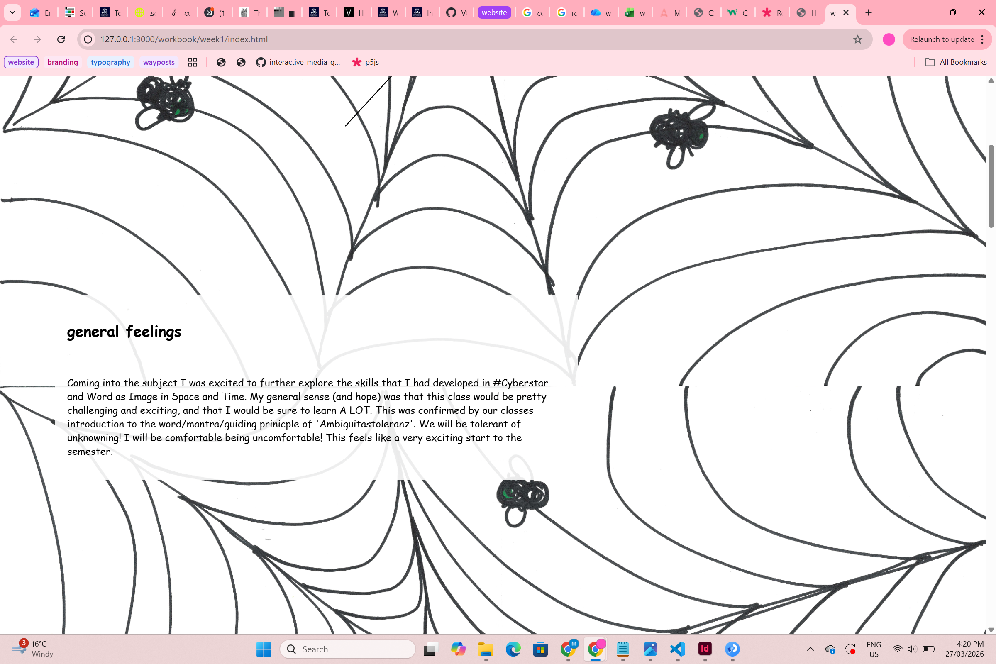Click the address bar URL field
Image resolution: width=996 pixels, height=664 pixels.
click(466, 39)
